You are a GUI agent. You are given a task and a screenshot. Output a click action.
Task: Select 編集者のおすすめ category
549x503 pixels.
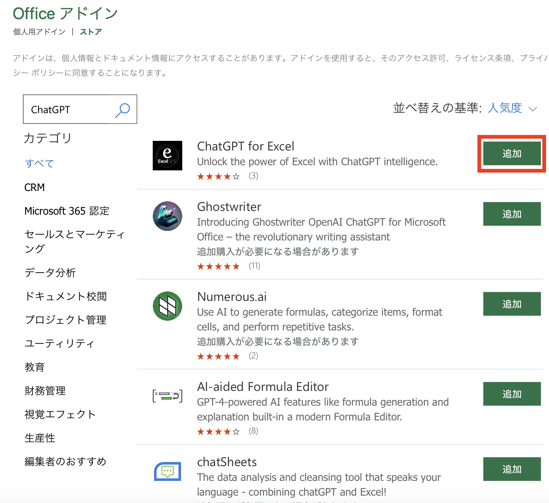point(65,461)
